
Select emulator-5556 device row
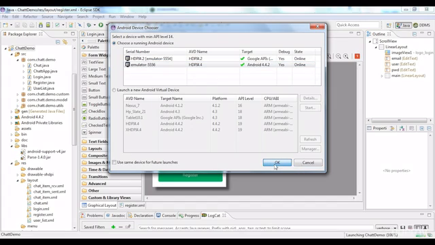tap(220, 65)
